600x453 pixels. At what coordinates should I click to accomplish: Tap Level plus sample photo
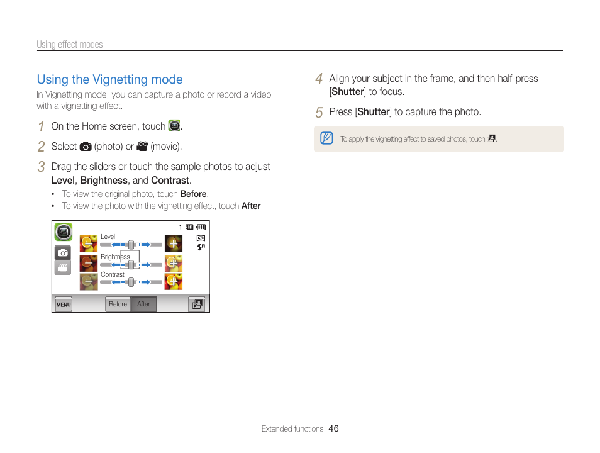(x=174, y=243)
